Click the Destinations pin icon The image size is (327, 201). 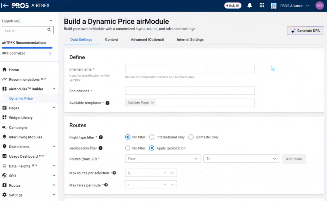(x=4, y=146)
